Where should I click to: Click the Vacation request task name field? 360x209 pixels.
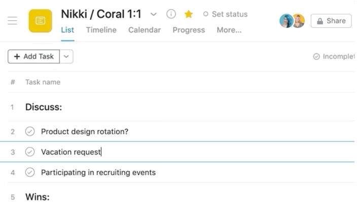click(71, 152)
